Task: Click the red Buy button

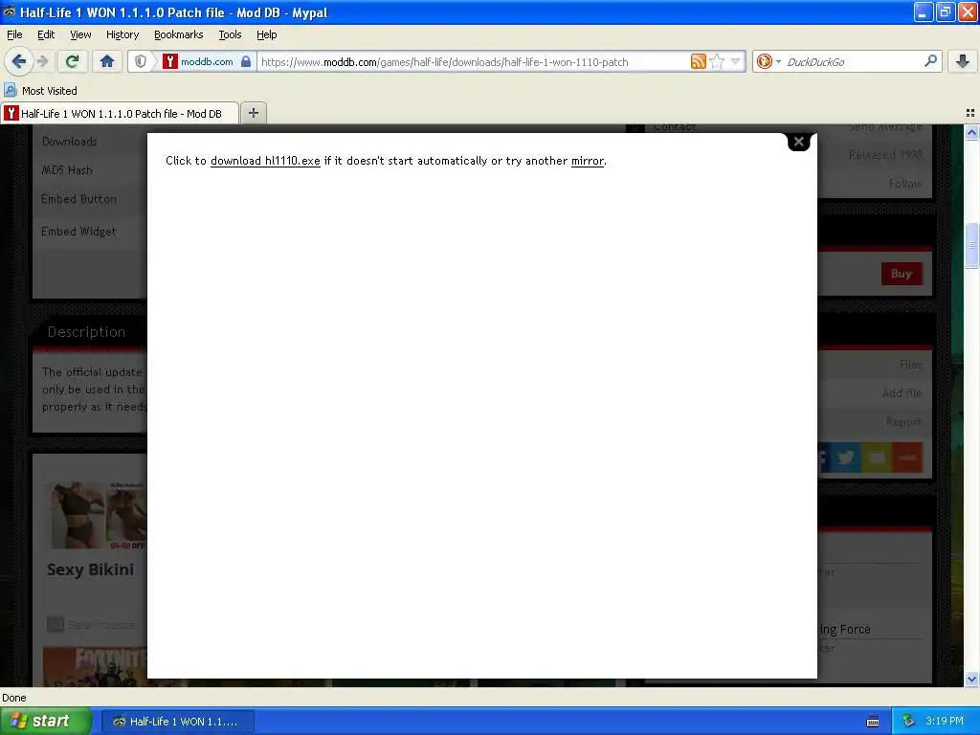Action: point(902,273)
